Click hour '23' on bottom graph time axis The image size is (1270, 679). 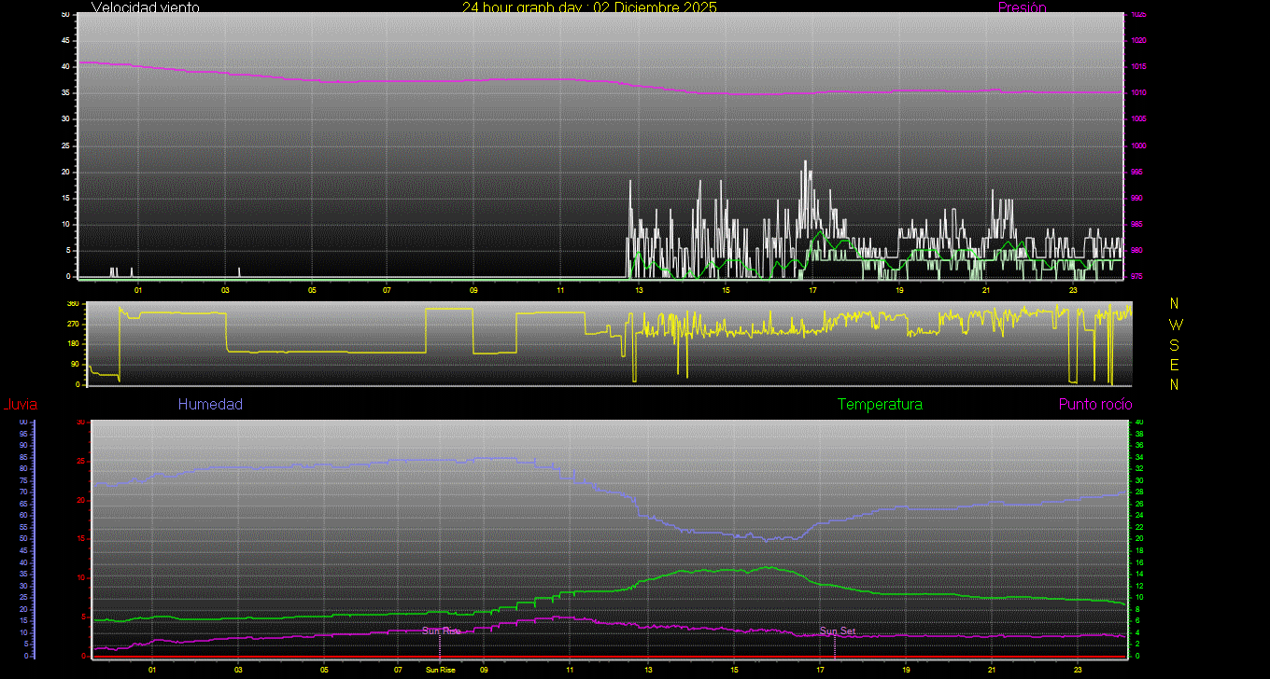(1077, 670)
